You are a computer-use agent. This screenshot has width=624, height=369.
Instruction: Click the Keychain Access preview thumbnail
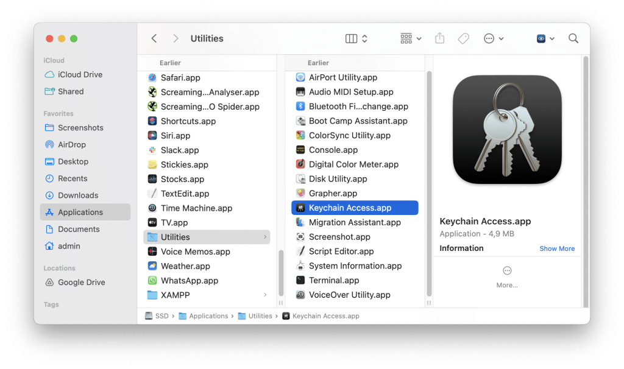507,130
